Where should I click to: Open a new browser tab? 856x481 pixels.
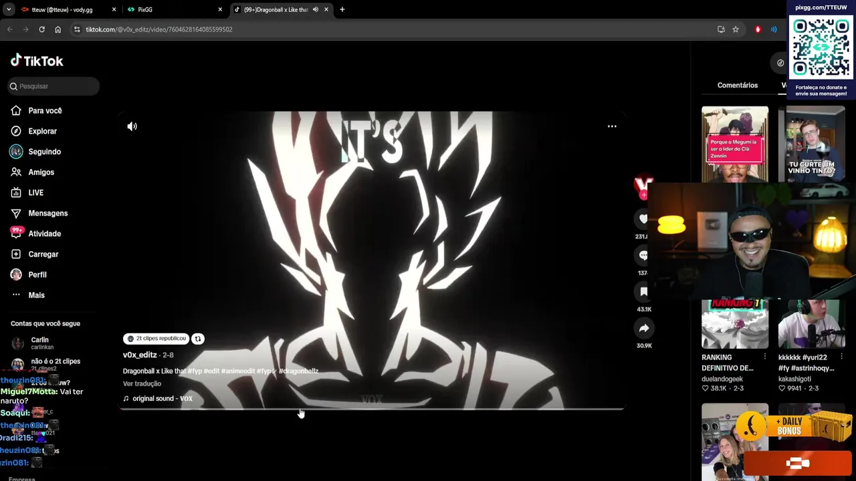(342, 10)
